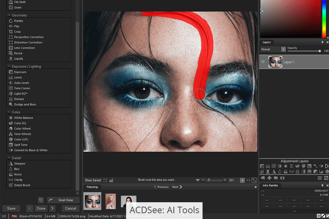Screen dimensions: 329x219
Task: Select the Detail Brush tool
Action: pos(20,185)
